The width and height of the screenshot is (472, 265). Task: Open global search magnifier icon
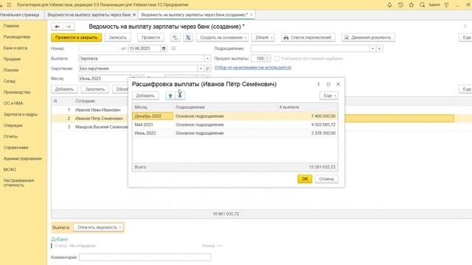(x=422, y=5)
